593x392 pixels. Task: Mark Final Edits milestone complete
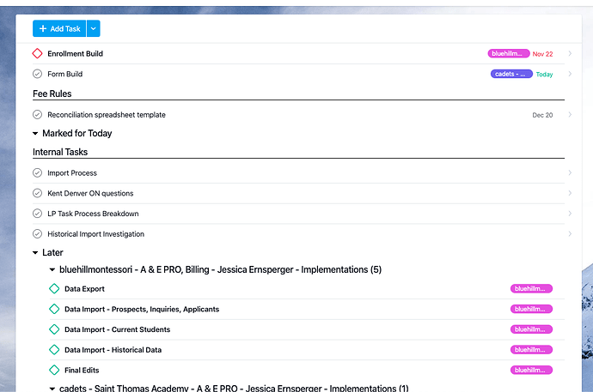pos(54,370)
